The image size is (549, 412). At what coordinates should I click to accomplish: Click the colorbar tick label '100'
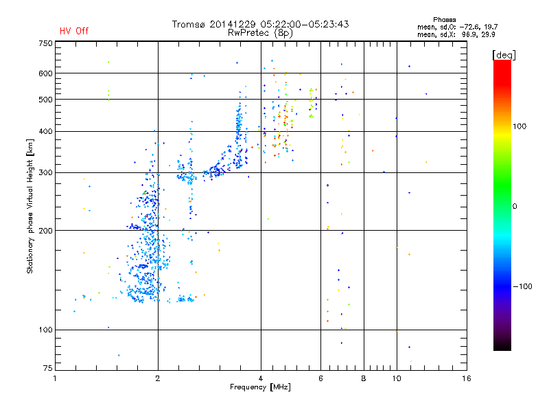point(519,126)
